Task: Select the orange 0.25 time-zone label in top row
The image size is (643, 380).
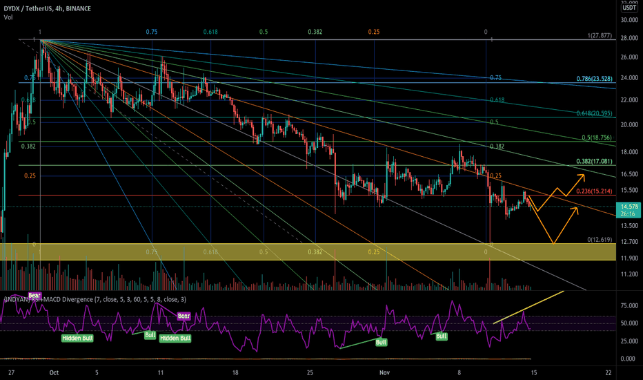Action: (373, 32)
